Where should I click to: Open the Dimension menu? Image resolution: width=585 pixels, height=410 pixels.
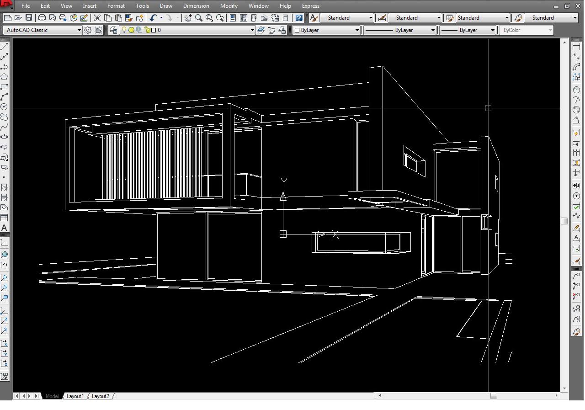196,6
